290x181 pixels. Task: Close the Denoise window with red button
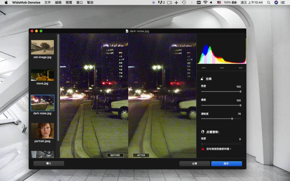[32, 31]
